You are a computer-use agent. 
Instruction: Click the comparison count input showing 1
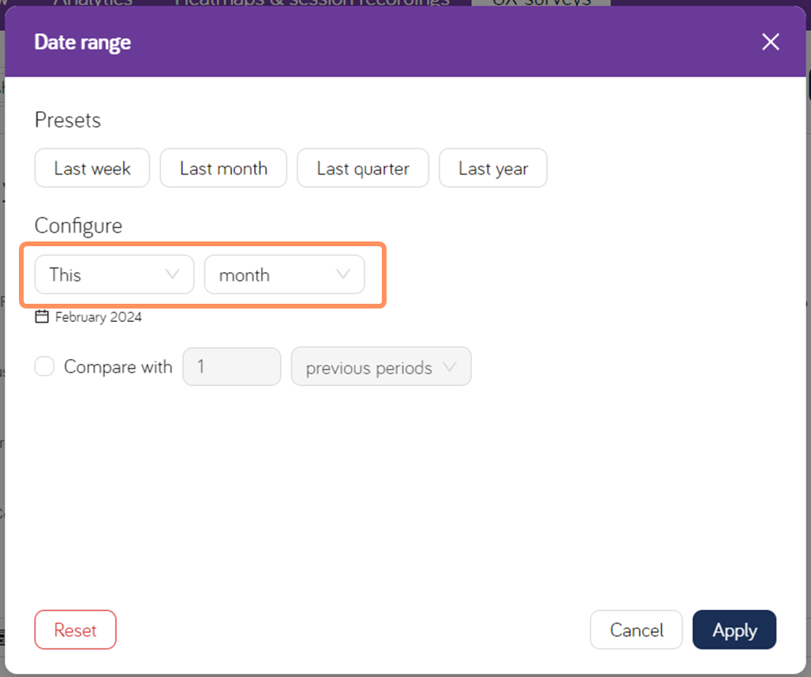[x=231, y=366]
